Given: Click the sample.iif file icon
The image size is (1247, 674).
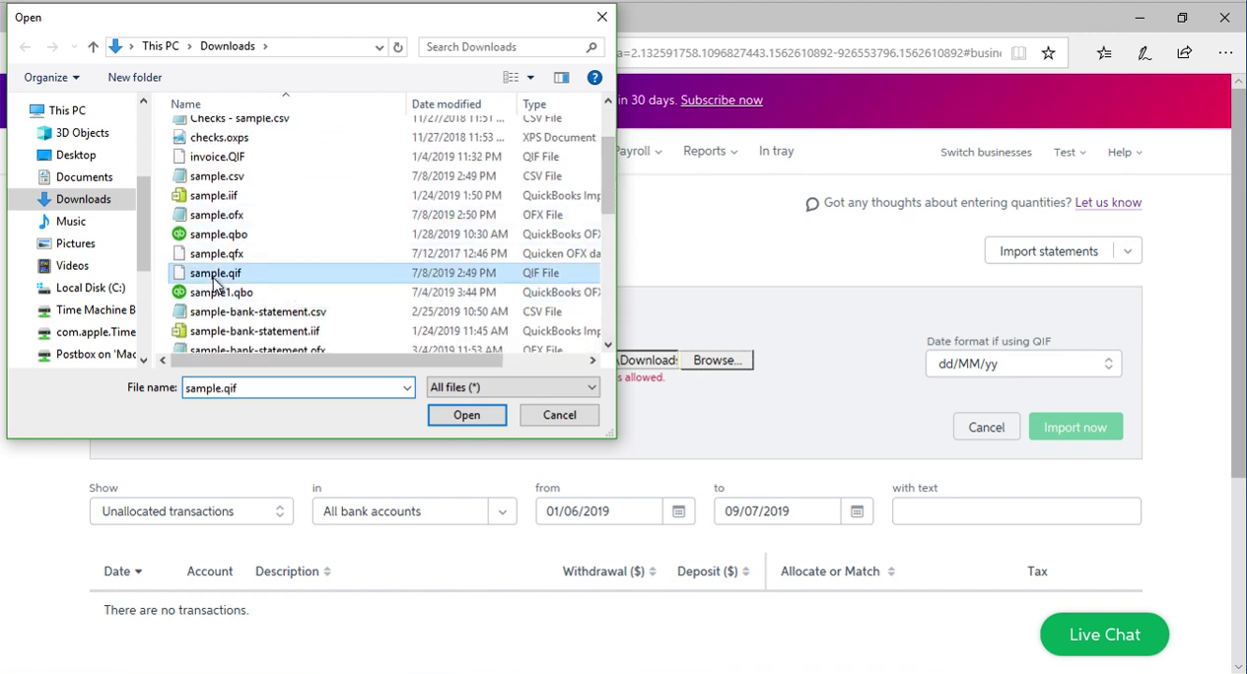Looking at the screenshot, I should pos(178,196).
